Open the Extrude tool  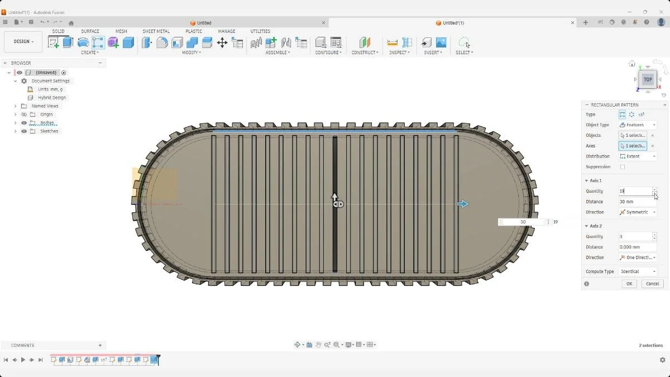pyautogui.click(x=66, y=42)
